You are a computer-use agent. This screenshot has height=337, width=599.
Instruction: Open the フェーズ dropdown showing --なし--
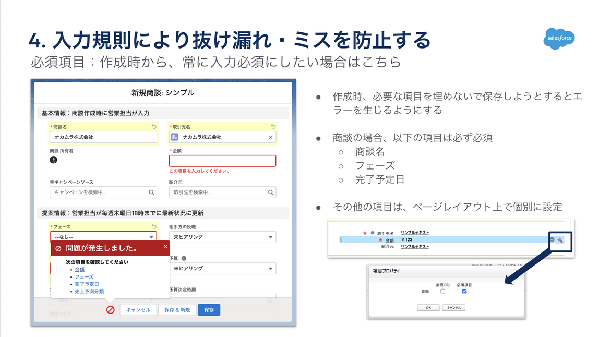click(x=103, y=236)
